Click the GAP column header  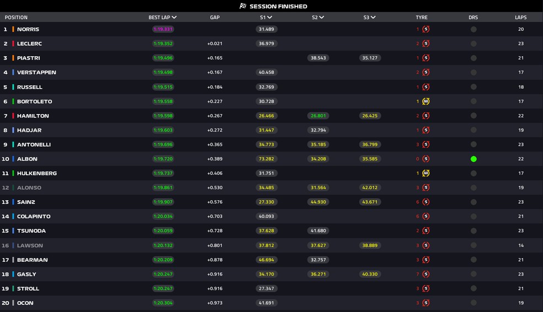(x=215, y=17)
